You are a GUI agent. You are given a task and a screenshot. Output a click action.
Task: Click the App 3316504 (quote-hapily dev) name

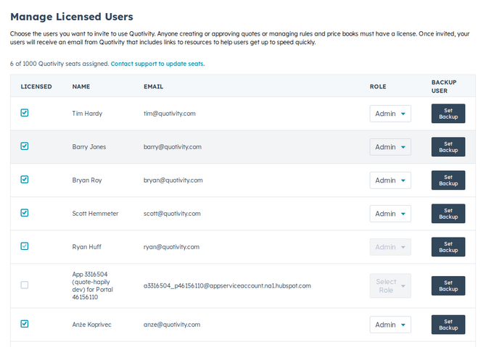[x=93, y=285]
